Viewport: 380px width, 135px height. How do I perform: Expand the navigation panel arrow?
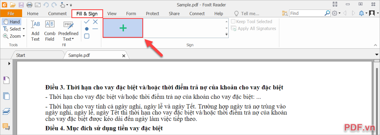tap(9, 63)
